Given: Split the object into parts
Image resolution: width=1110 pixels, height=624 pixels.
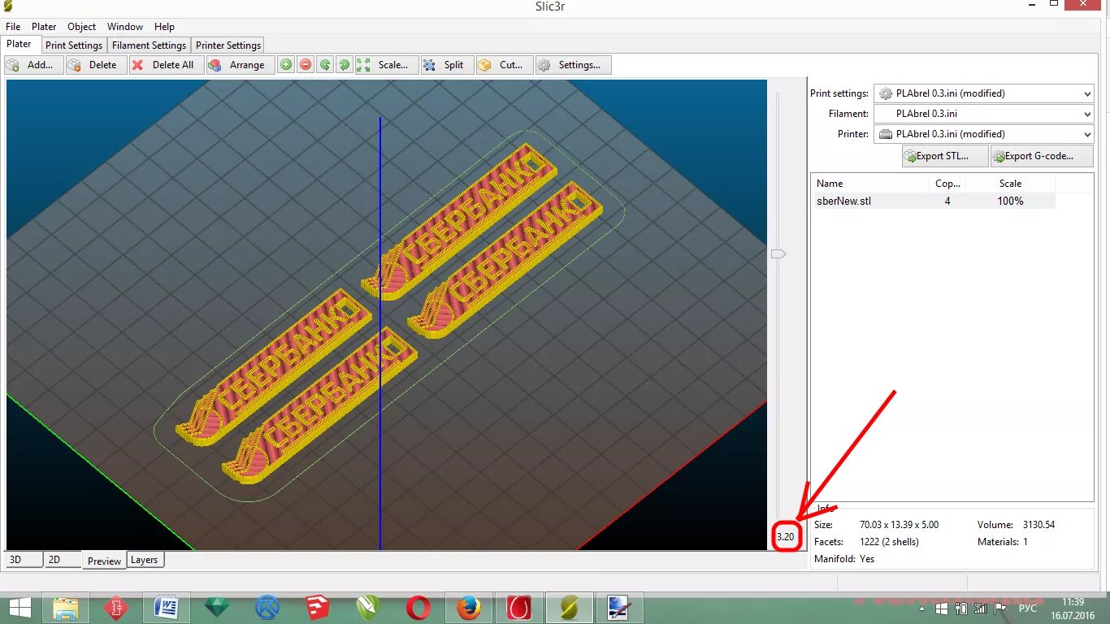Looking at the screenshot, I should [447, 65].
